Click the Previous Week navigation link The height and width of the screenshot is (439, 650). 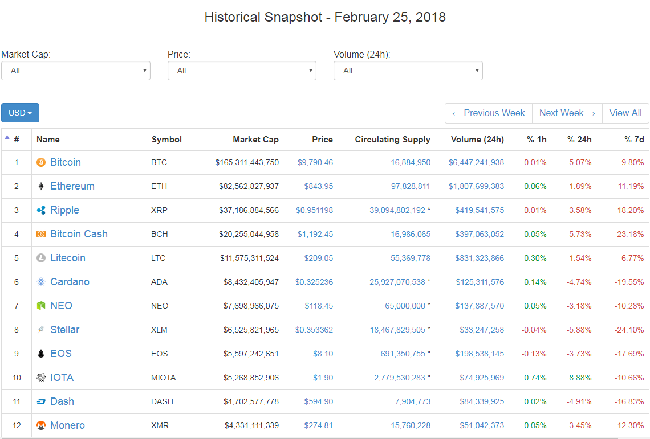[488, 113]
